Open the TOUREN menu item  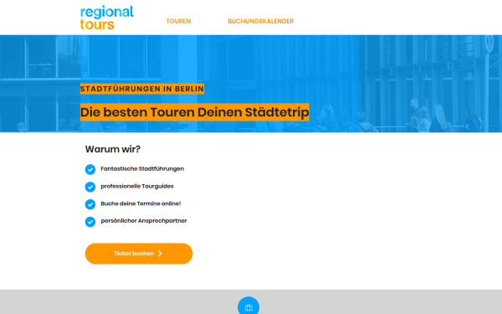coord(178,21)
